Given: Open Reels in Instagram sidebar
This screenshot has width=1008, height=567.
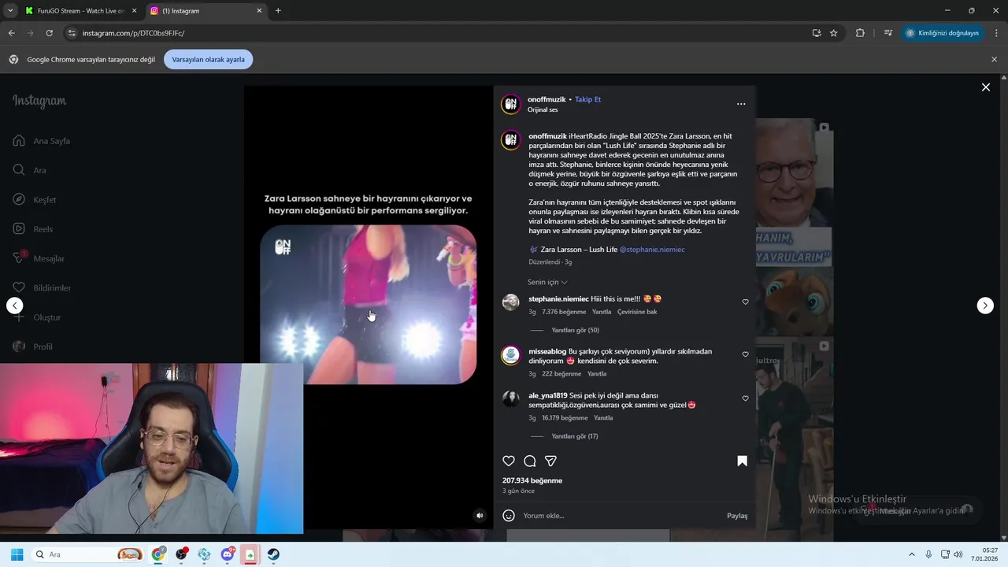Looking at the screenshot, I should tap(33, 229).
